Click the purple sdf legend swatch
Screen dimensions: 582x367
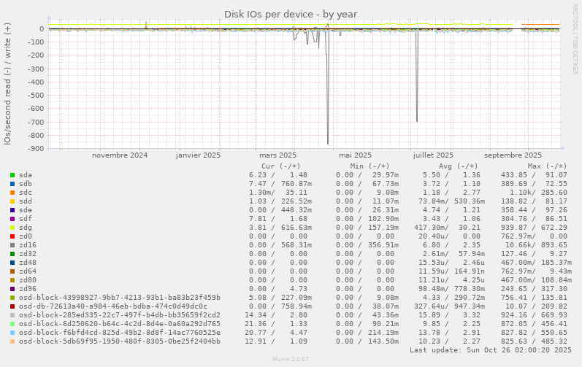coord(12,219)
